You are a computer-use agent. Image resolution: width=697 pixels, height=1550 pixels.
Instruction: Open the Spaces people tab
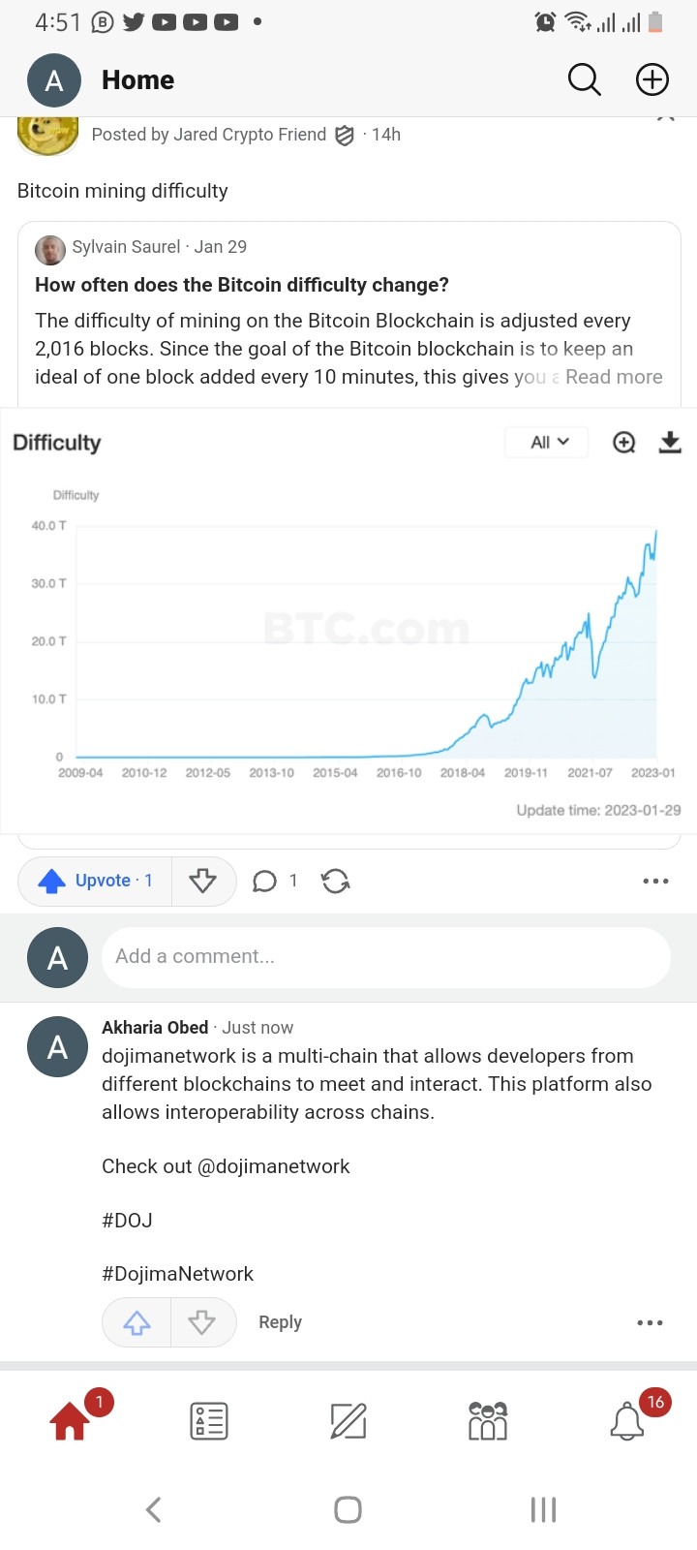point(487,1420)
